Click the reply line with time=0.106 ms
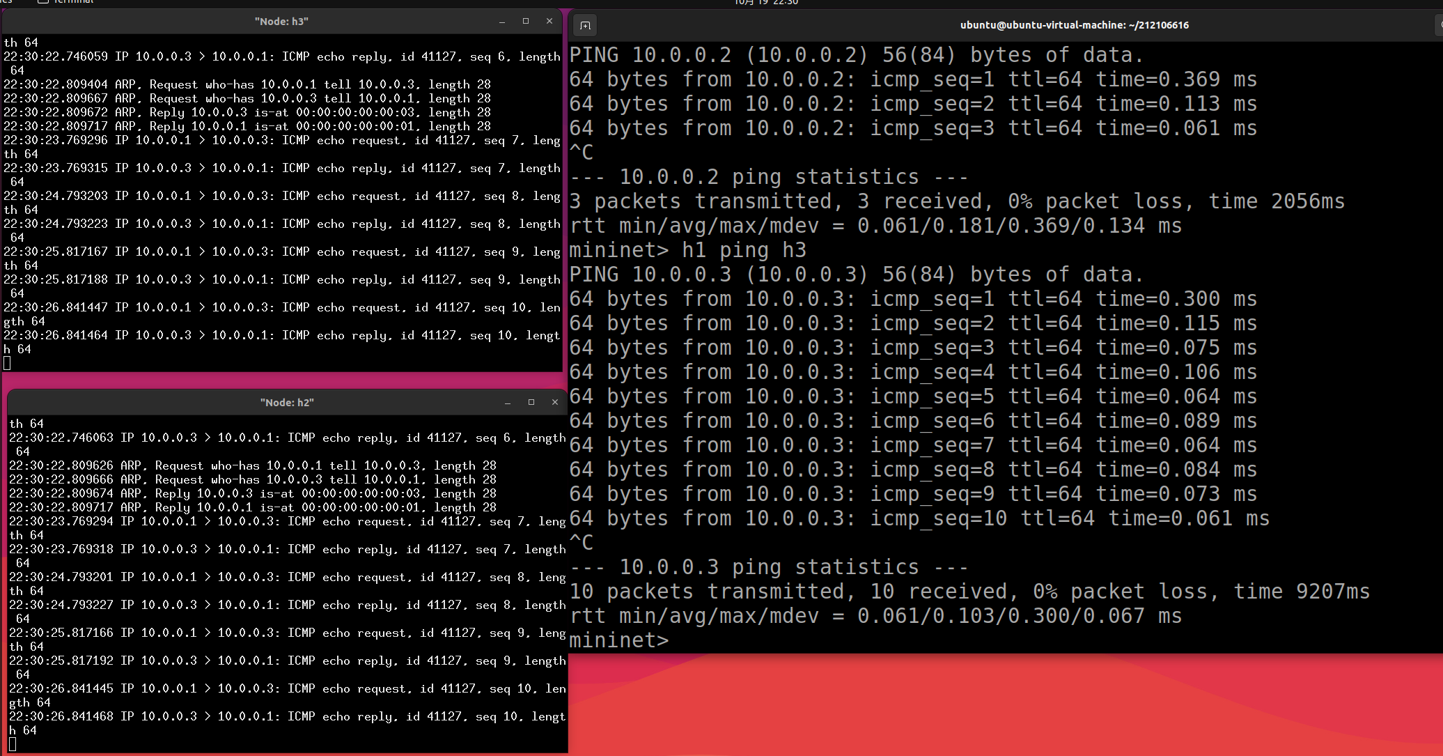This screenshot has width=1443, height=756. point(913,372)
